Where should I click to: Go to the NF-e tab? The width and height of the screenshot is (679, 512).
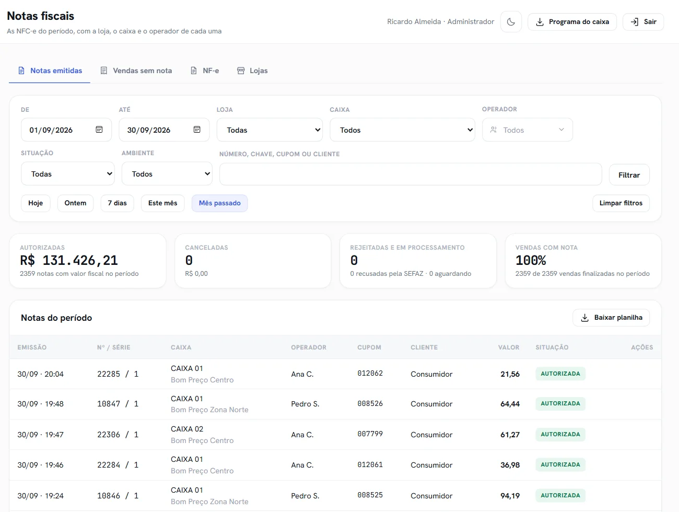point(204,71)
